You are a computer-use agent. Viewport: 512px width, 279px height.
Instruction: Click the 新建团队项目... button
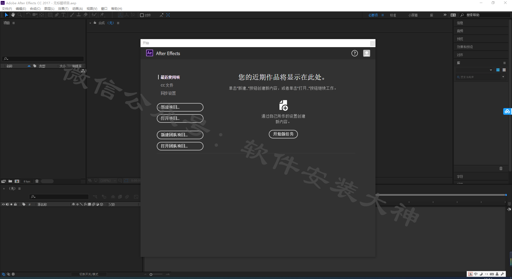(180, 135)
